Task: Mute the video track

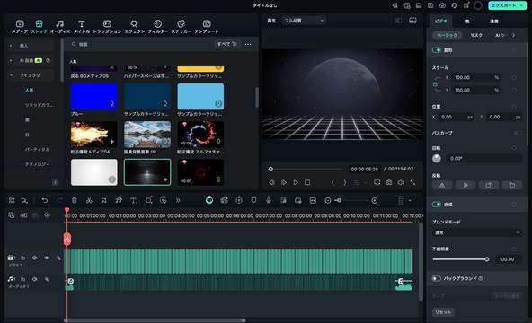Action: (35, 258)
